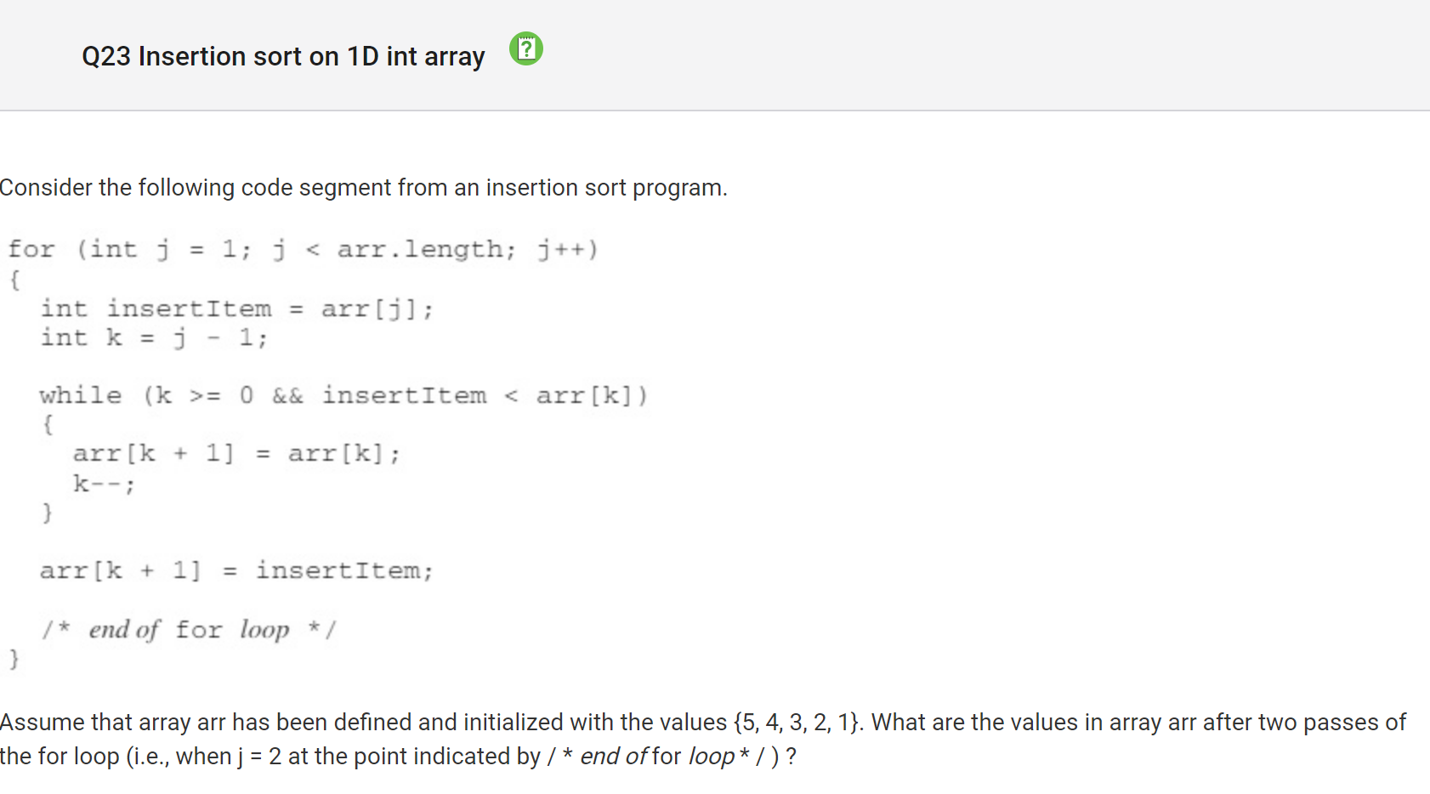Select the 'arr[k + 1] = arr[k];' statement
This screenshot has height=794, width=1430.
point(236,453)
